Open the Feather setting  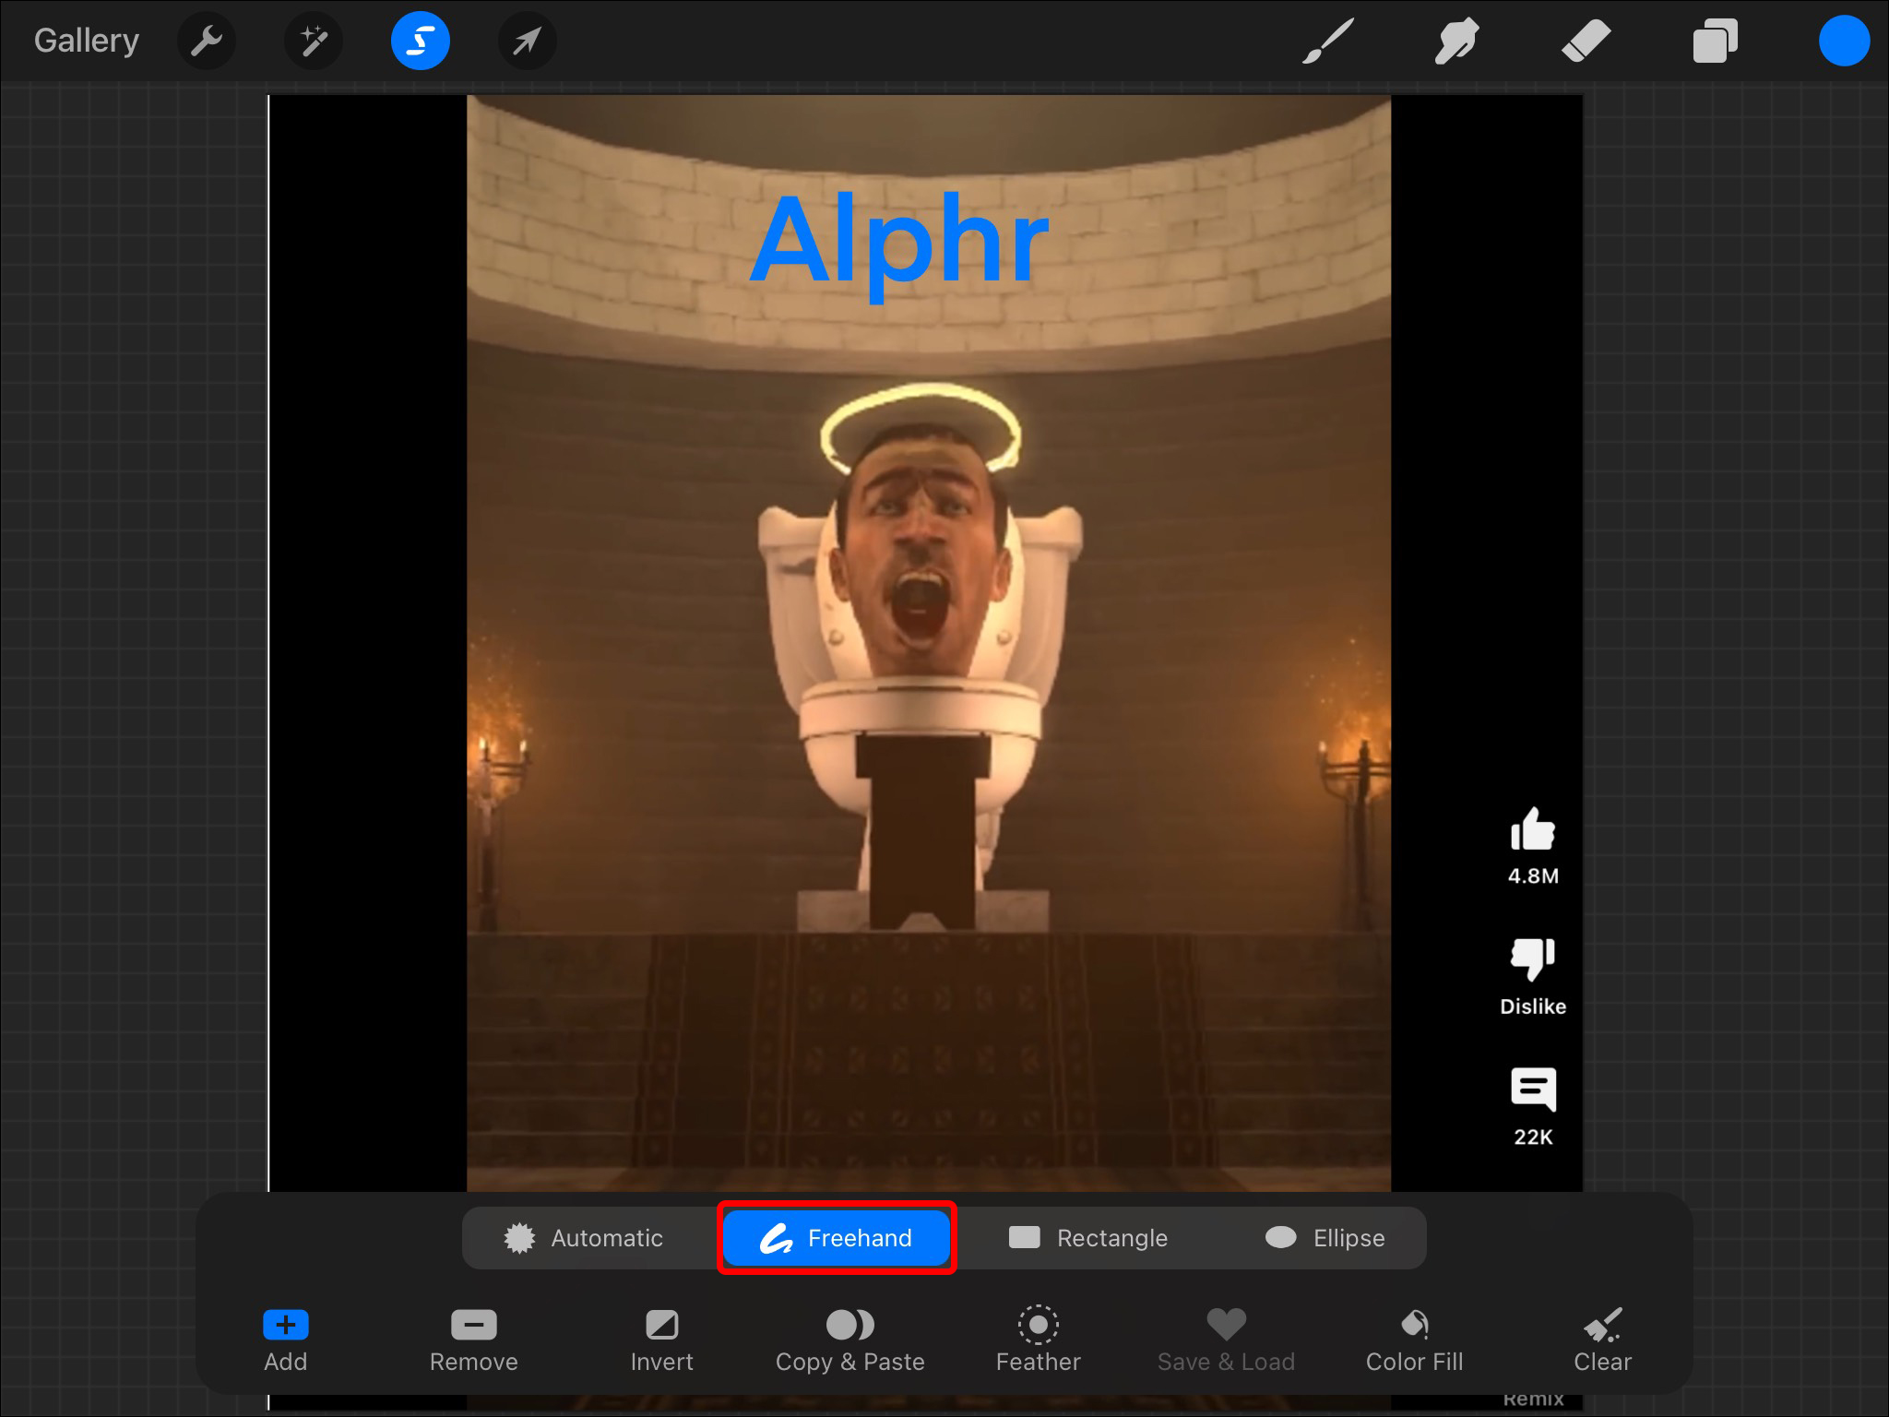[1038, 1340]
